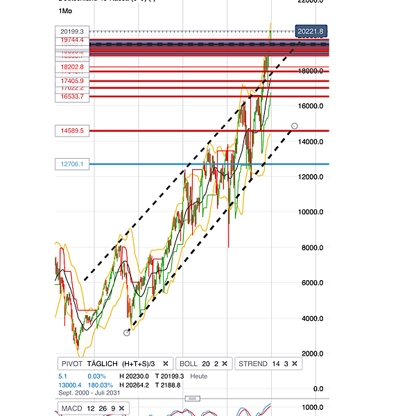Remove the BOLL indicator with its X
416x416 pixels.
225,363
